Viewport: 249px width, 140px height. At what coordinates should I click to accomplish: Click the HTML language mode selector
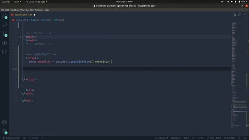200,138
